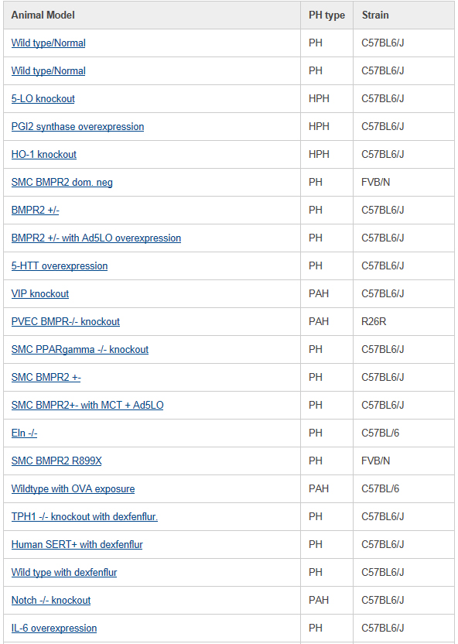Open the VIP knockout link
Screen dimensions: 458x644
click(40, 294)
